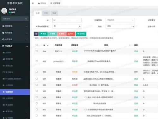The width and height of the screenshot is (158, 119).
Task: Switch to the 隐藏 tab
Action: [54, 13]
